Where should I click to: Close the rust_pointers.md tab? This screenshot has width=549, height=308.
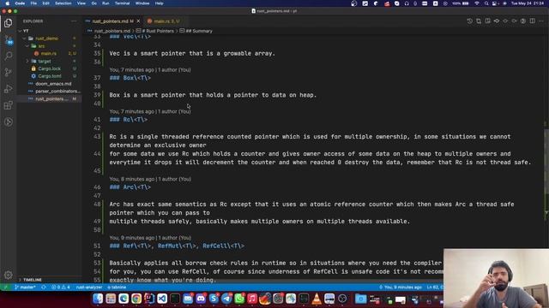pyautogui.click(x=138, y=21)
